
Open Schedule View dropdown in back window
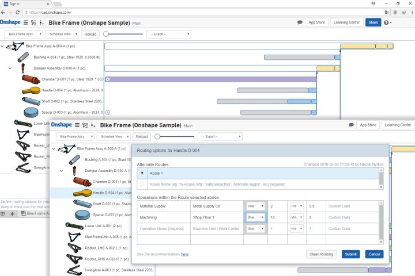(62, 34)
